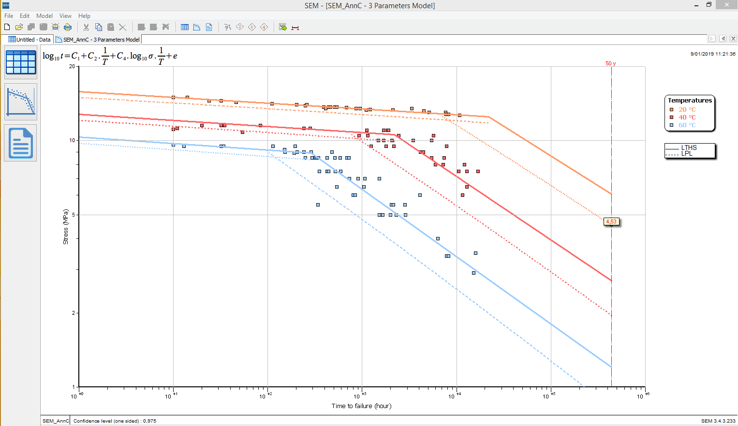Select the 3 parameters model icon
The height and width of the screenshot is (426, 738).
[x=252, y=27]
